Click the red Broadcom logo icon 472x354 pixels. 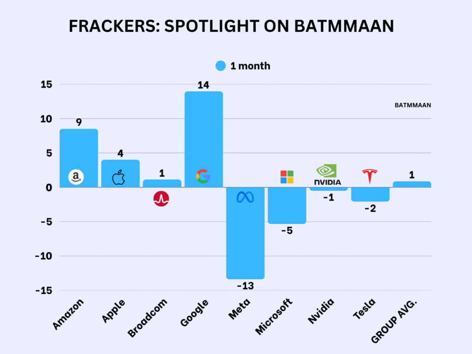pyautogui.click(x=161, y=199)
